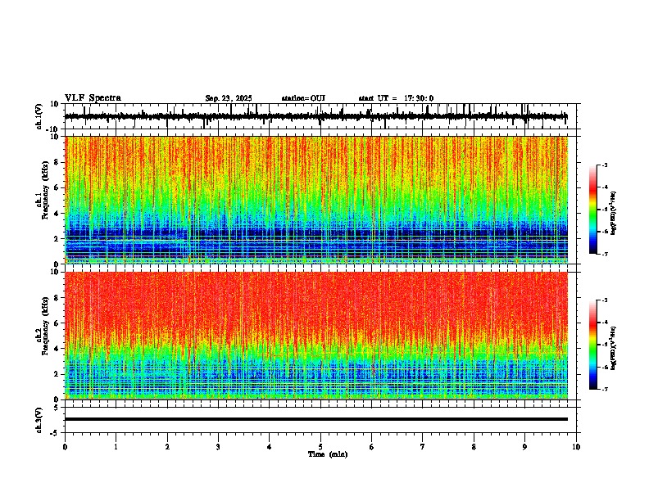Click the ch.1 voltage waveform trace

(x=315, y=116)
